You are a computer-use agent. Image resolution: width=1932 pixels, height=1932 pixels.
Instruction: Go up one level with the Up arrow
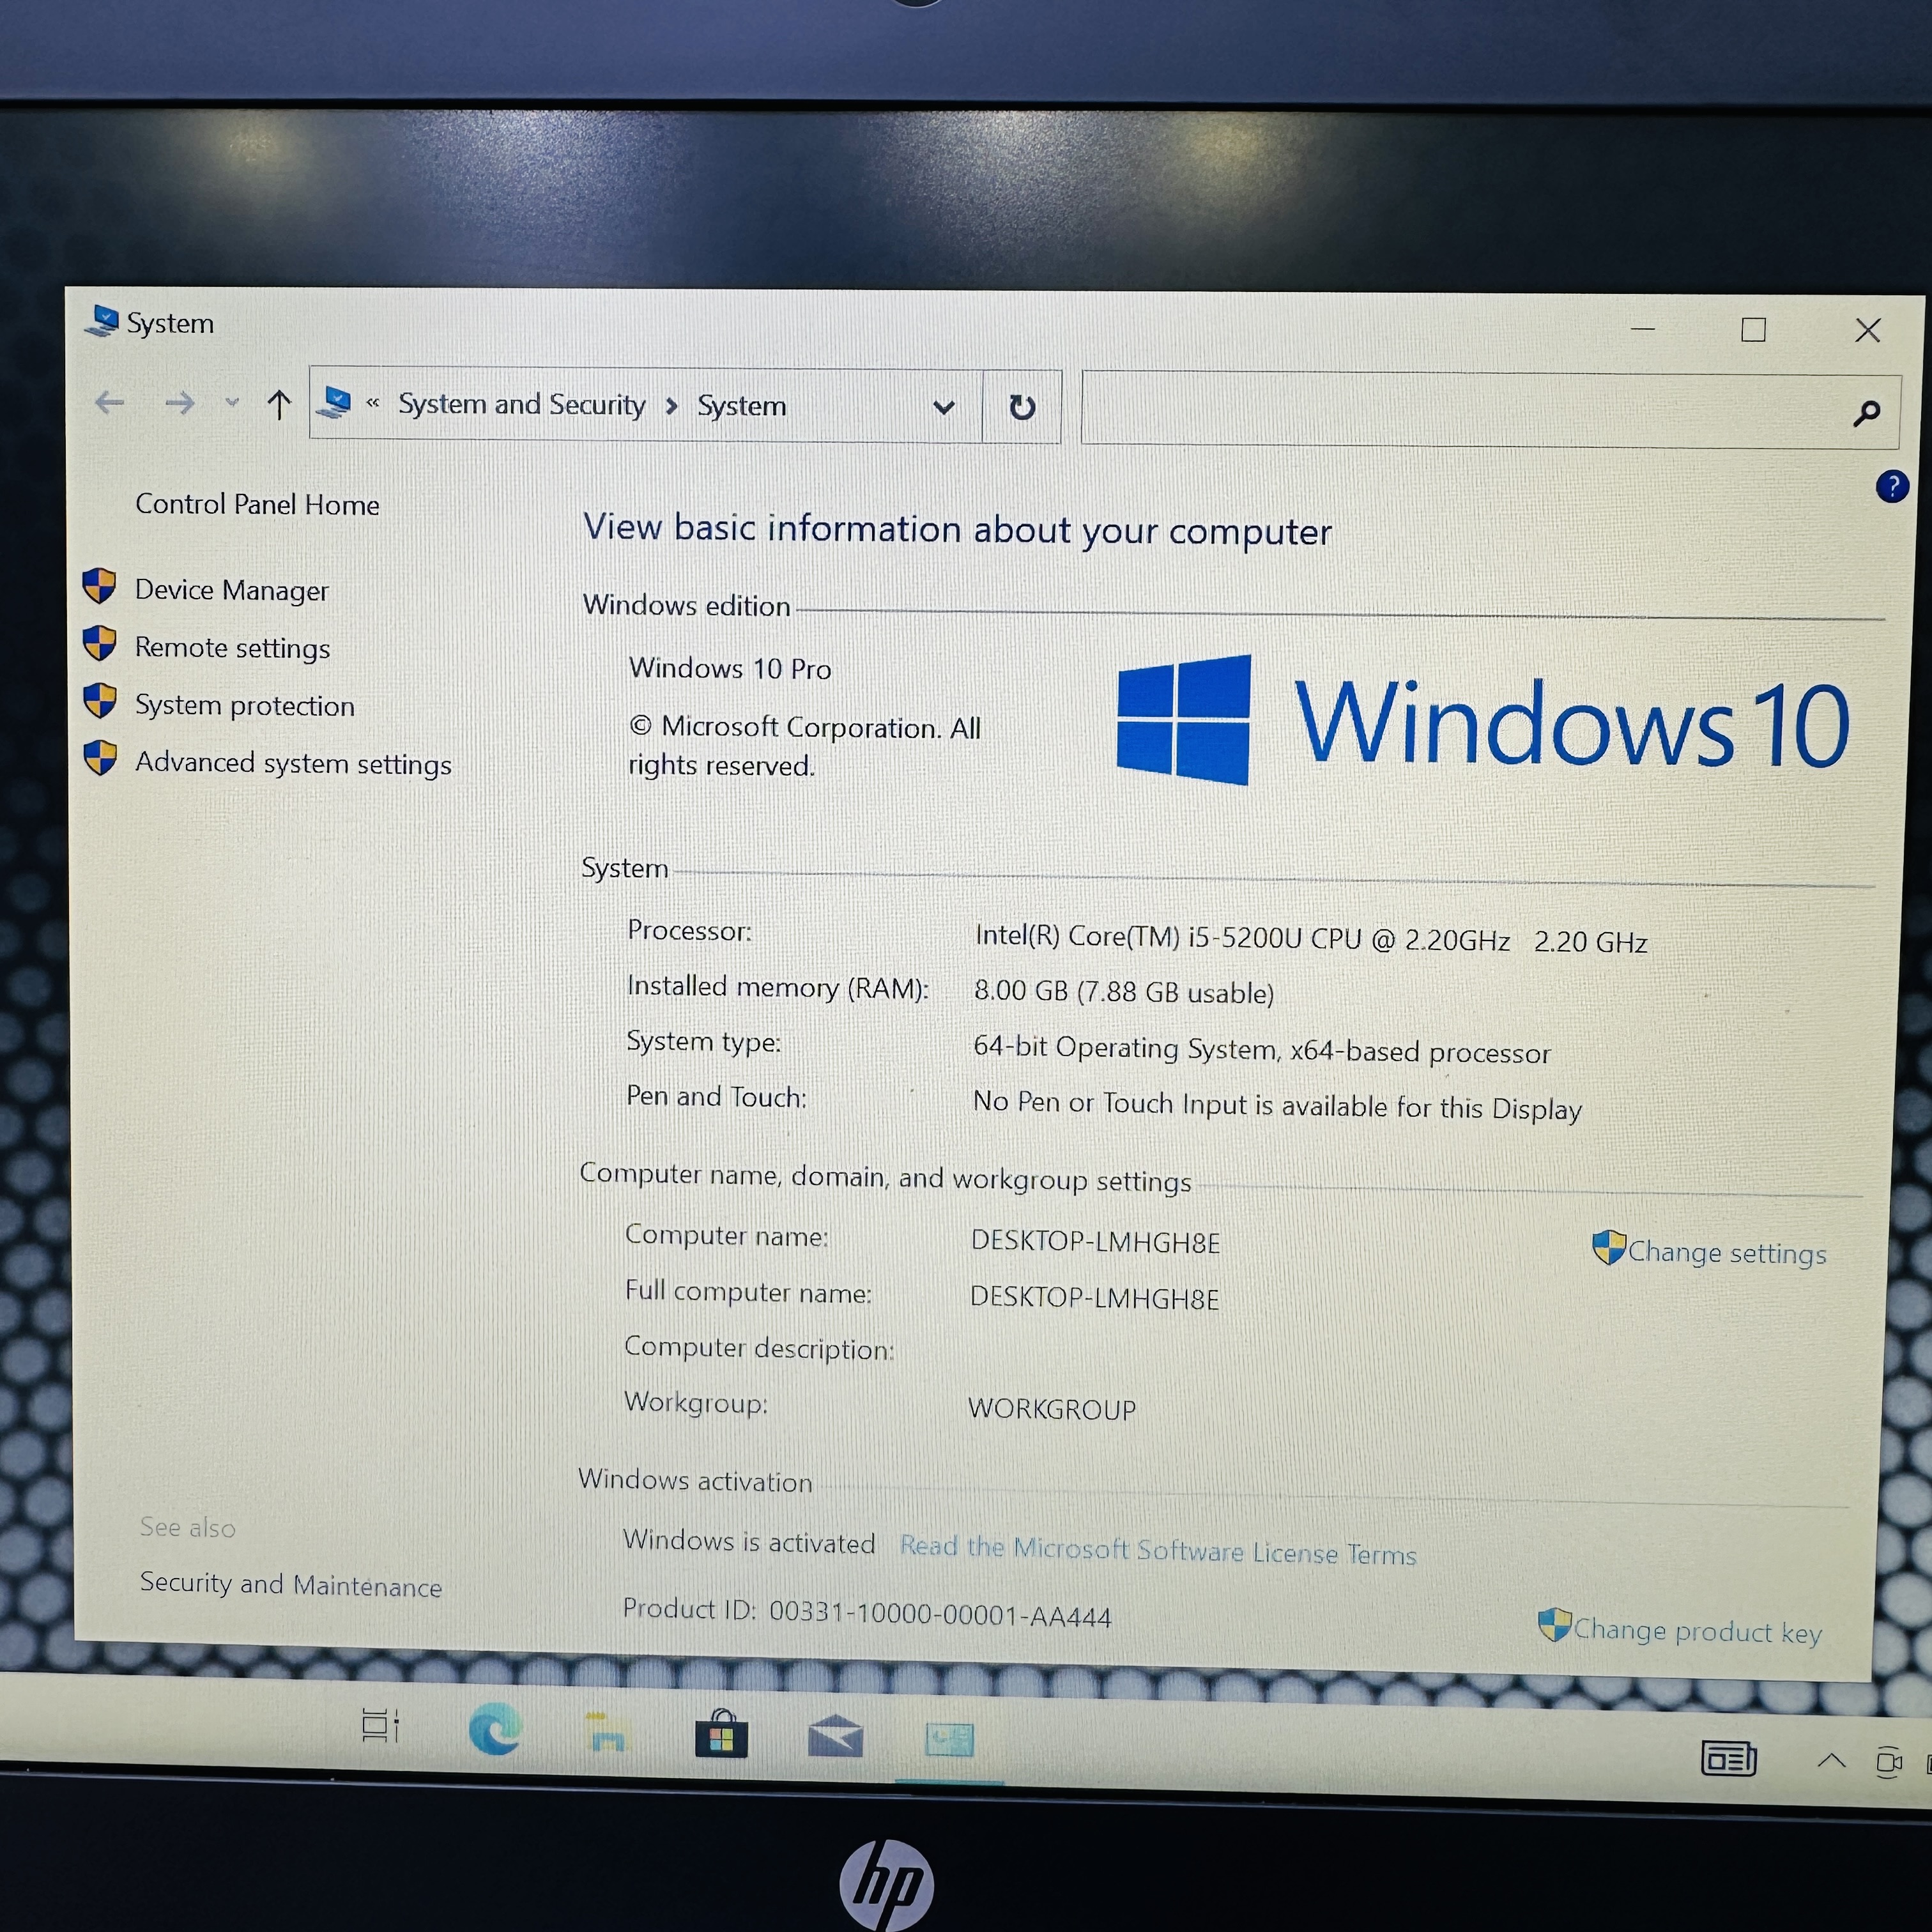[x=279, y=404]
